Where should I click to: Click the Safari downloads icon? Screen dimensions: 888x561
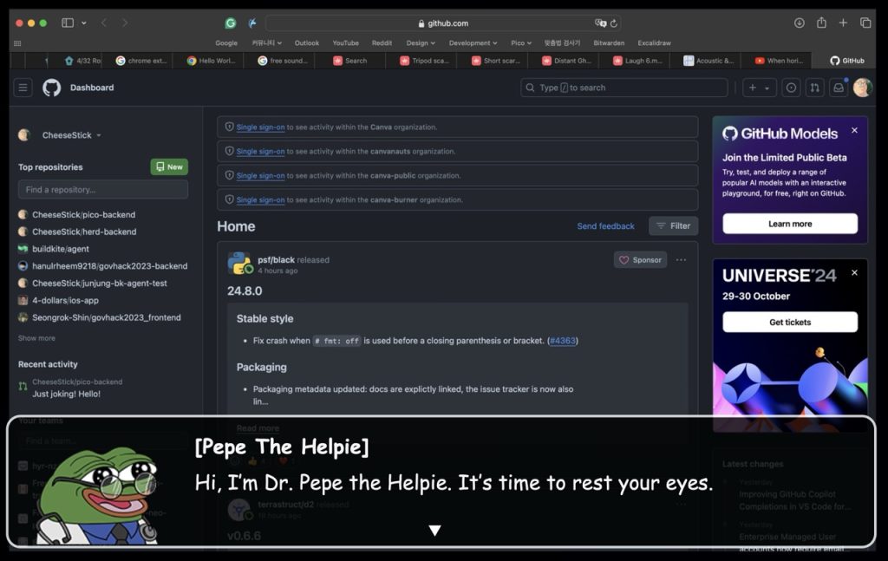(799, 23)
